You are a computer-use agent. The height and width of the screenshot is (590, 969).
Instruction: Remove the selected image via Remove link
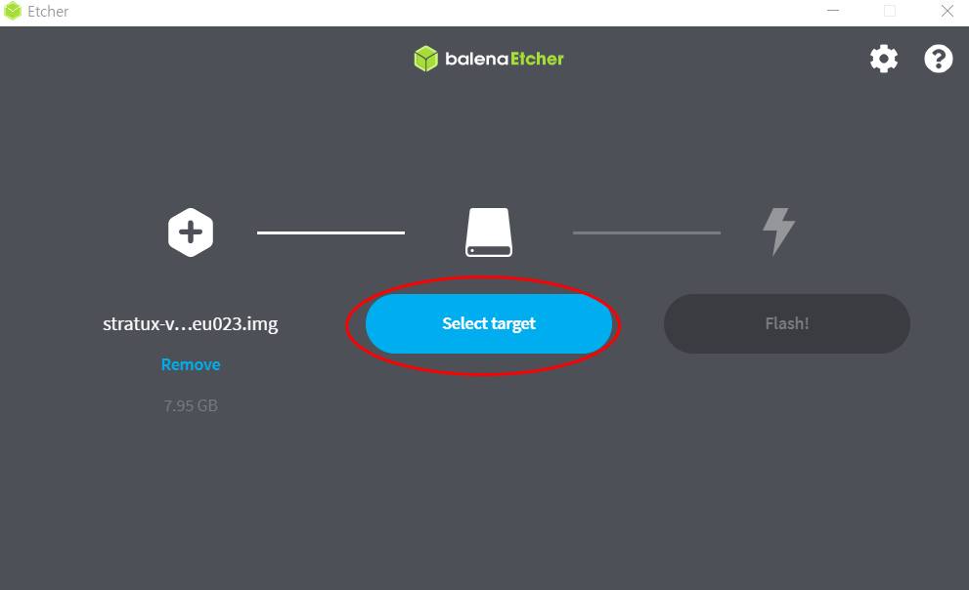[191, 364]
